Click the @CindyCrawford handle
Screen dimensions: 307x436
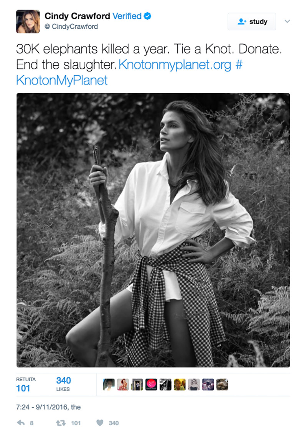pos(71,26)
